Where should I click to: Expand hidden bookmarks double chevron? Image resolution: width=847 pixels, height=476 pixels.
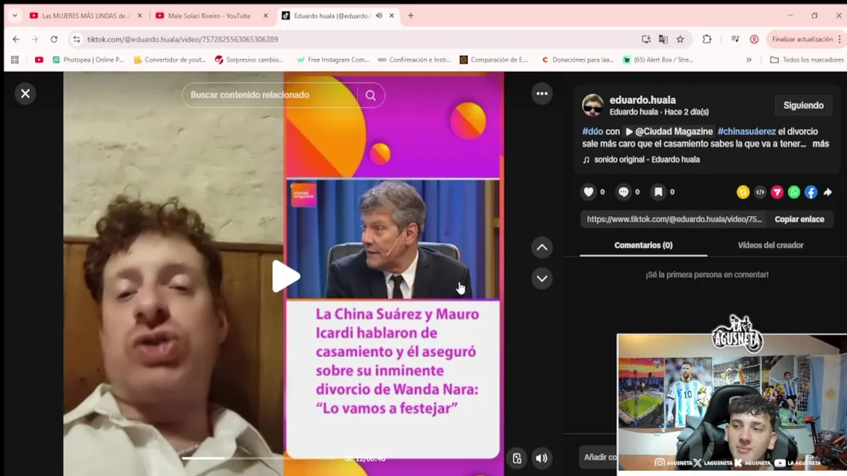pos(748,59)
